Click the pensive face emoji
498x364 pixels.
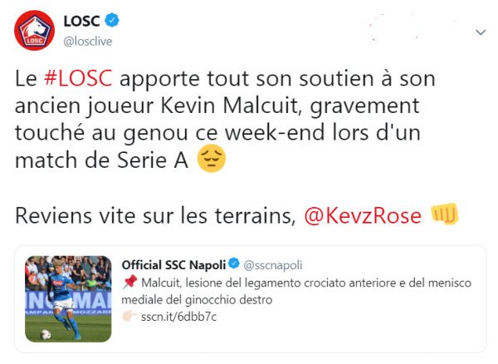(x=212, y=159)
